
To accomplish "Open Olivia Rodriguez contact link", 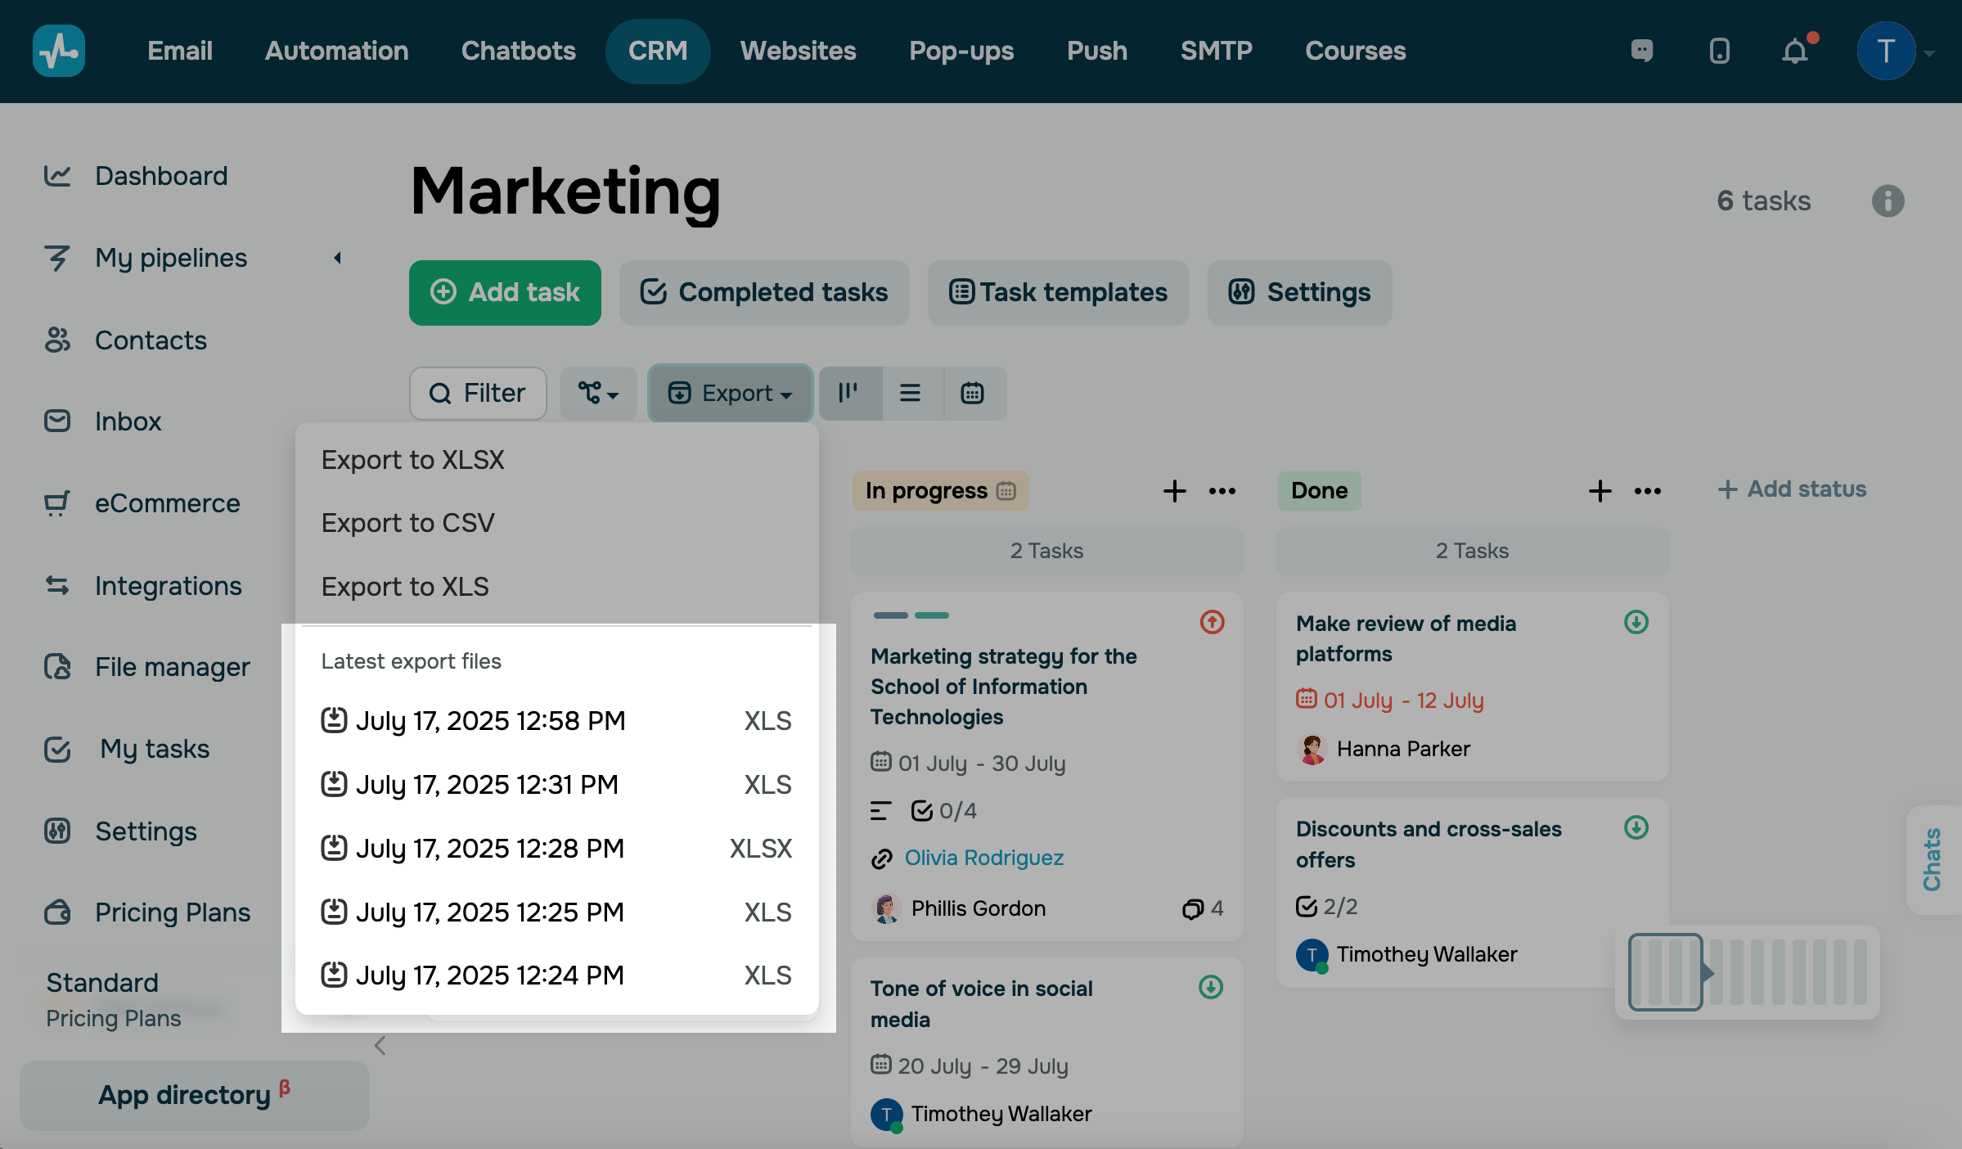I will (983, 858).
